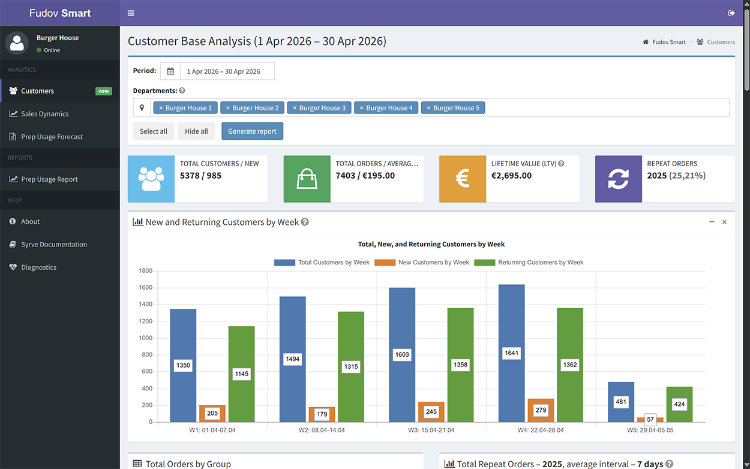Click the '€2,695.00' lifetime value
Image resolution: width=750 pixels, height=469 pixels.
512,176
